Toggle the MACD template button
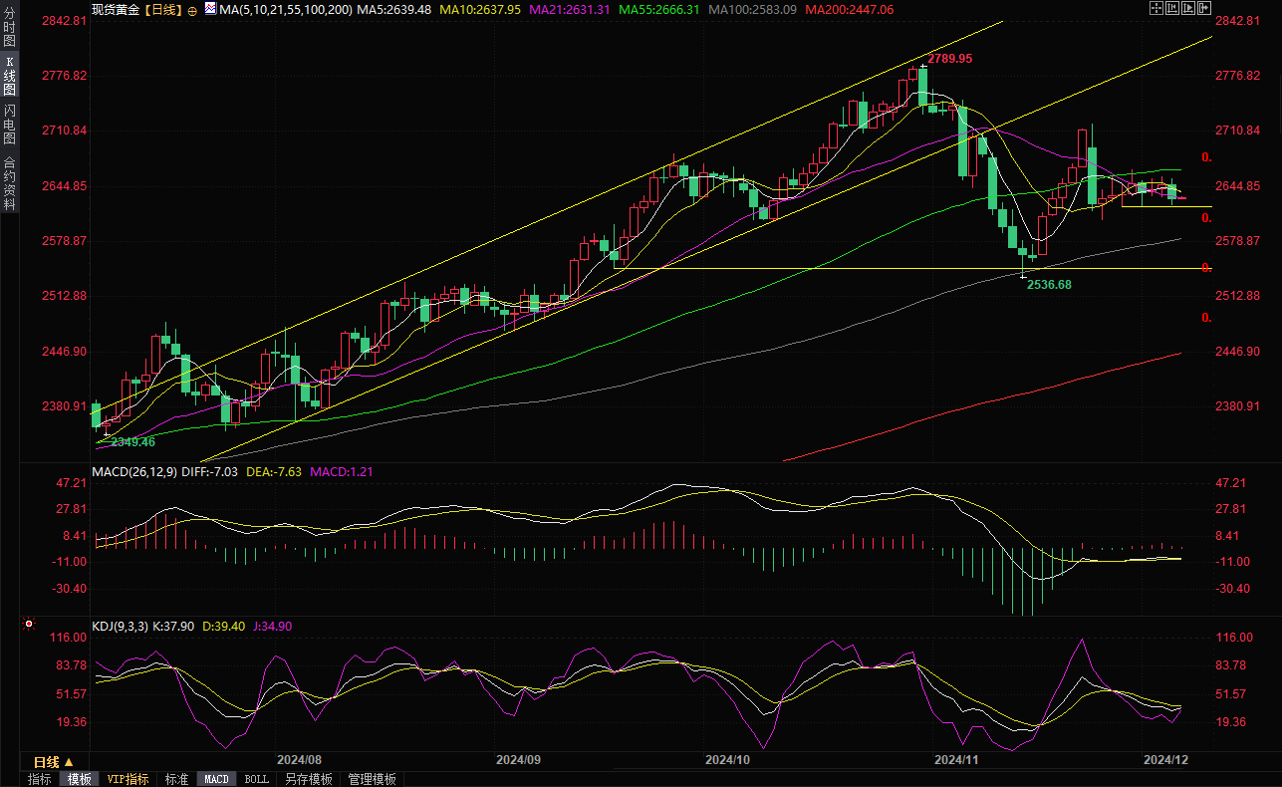The image size is (1282, 787). pos(216,779)
